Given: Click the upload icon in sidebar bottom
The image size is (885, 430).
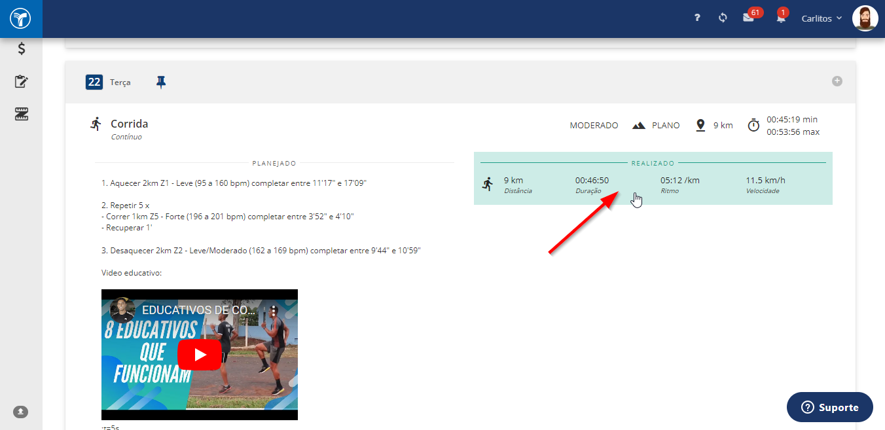Looking at the screenshot, I should pyautogui.click(x=21, y=412).
